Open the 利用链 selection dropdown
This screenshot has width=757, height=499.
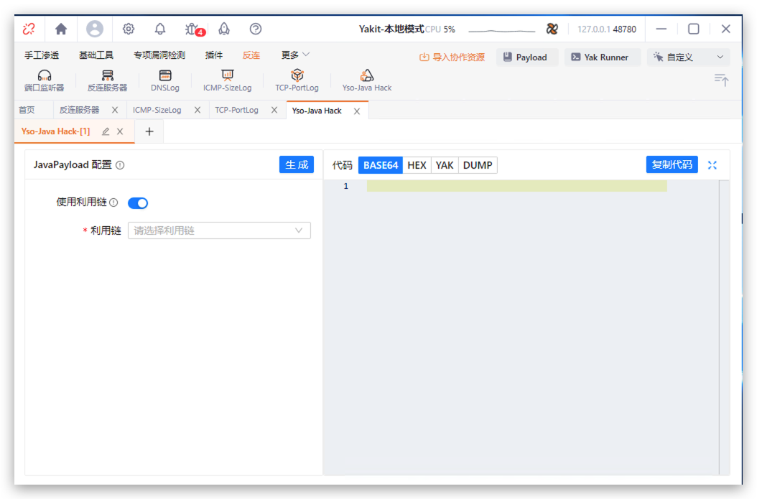click(x=219, y=230)
